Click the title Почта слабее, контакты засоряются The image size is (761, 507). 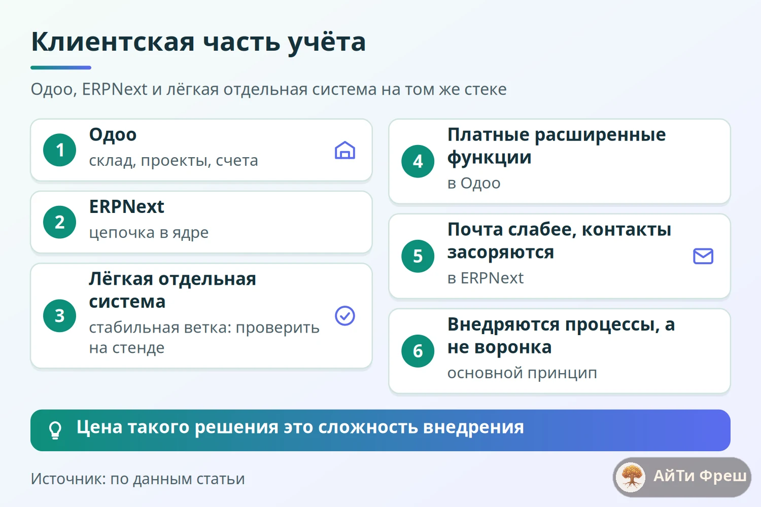click(x=559, y=241)
